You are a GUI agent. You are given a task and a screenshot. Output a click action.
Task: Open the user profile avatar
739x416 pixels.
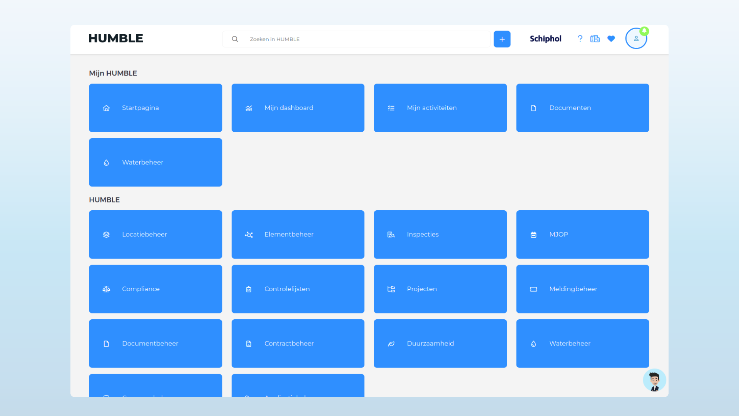[635, 39]
